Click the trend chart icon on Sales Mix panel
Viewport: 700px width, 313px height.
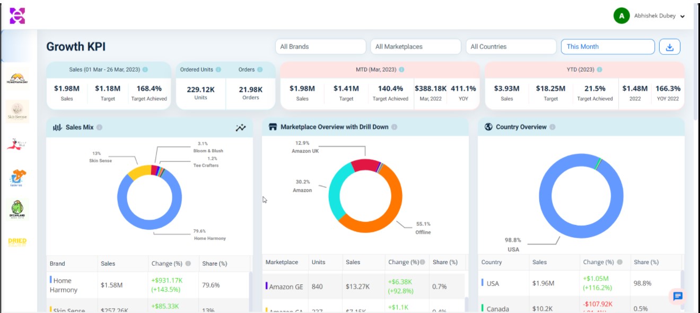241,127
